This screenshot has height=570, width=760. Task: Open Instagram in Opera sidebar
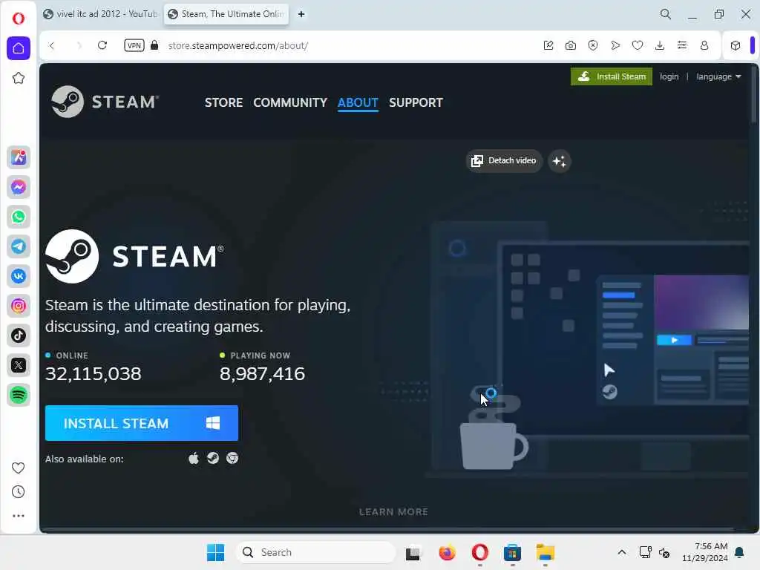click(x=19, y=306)
